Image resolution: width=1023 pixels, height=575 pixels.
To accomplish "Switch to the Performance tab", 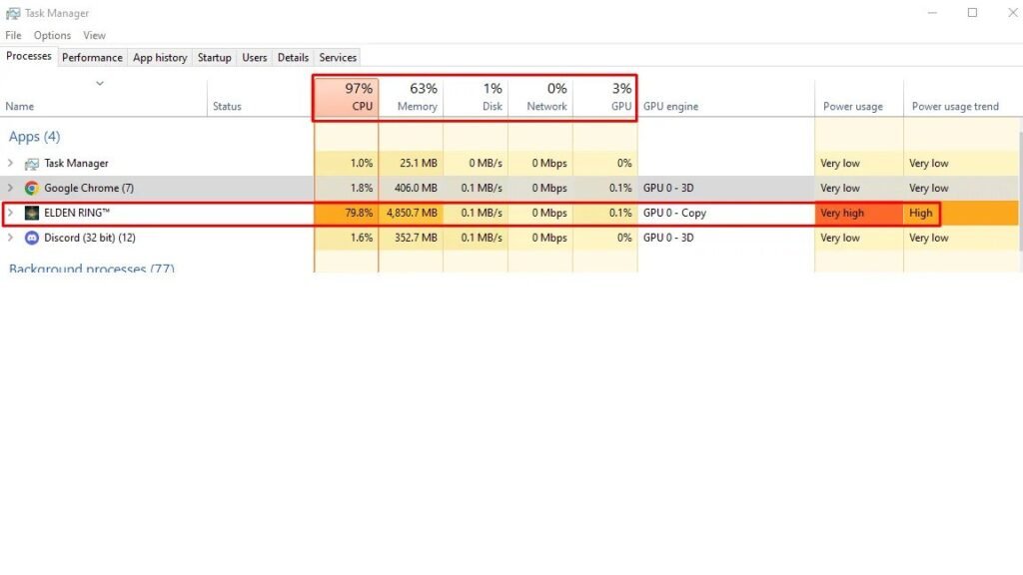I will coord(92,57).
